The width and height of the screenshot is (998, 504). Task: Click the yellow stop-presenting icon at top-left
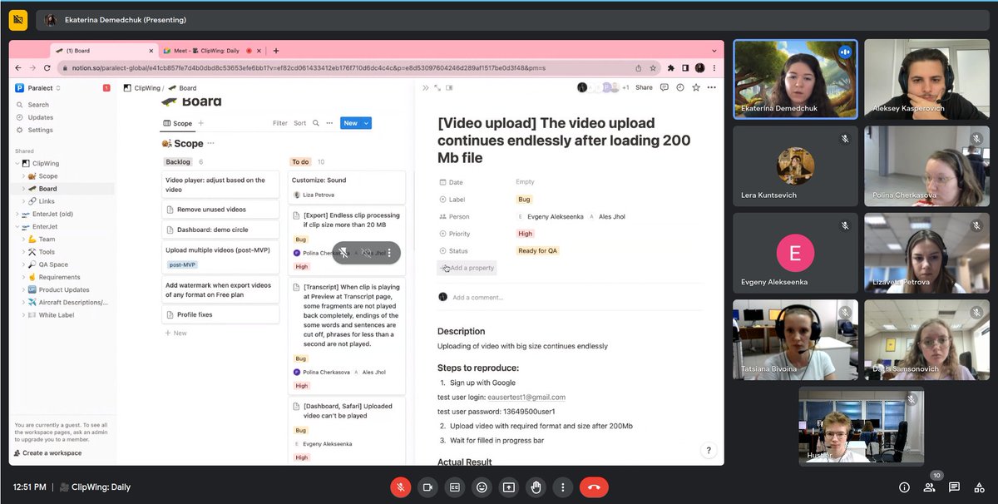pyautogui.click(x=17, y=20)
